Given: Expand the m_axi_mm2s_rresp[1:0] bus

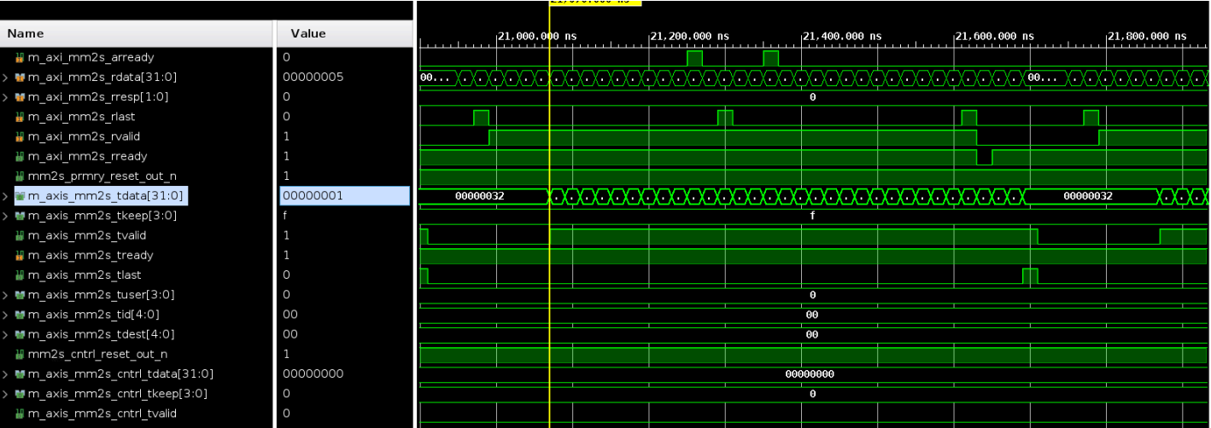Looking at the screenshot, I should (7, 97).
